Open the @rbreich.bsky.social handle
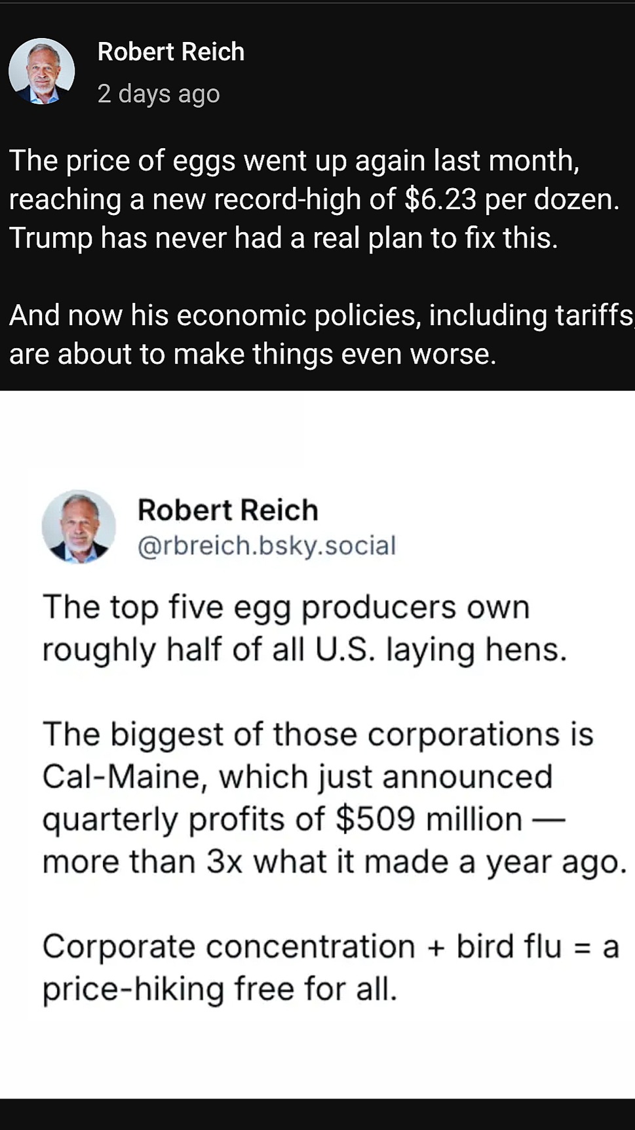This screenshot has height=1130, width=635. [266, 545]
